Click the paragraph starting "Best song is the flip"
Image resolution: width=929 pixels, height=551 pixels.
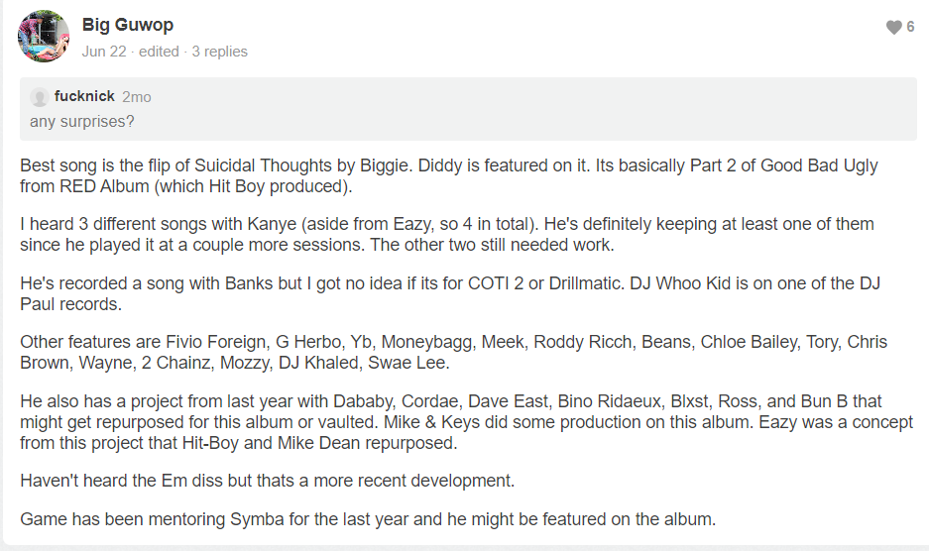(x=448, y=175)
